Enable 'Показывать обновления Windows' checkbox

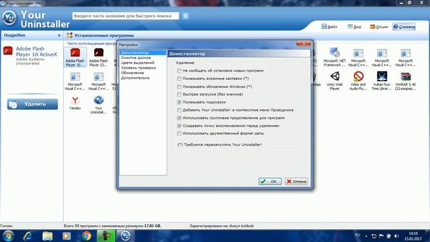179,87
